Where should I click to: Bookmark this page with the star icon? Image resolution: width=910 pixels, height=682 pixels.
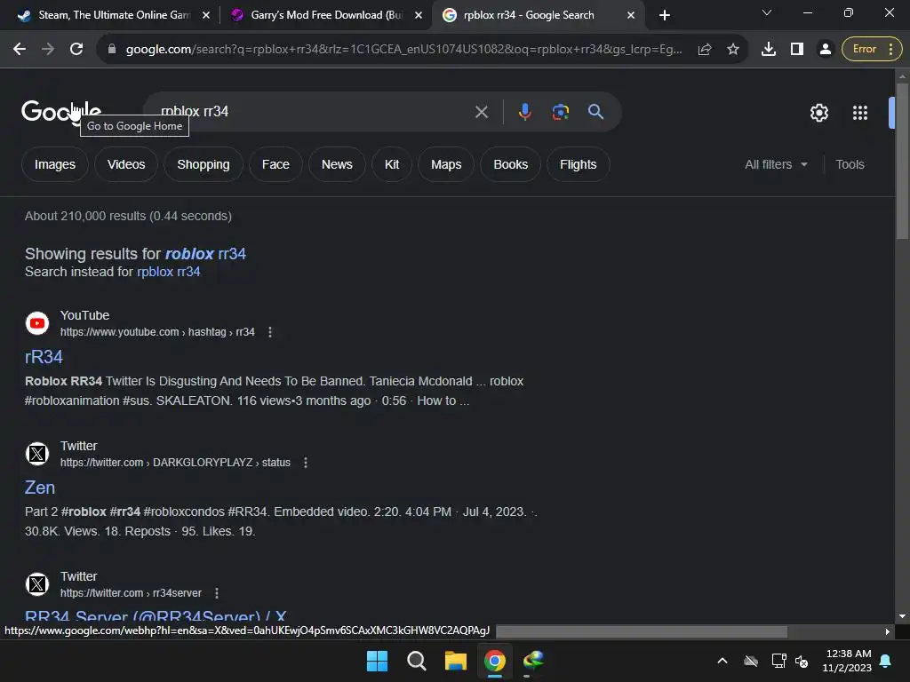[x=733, y=50]
